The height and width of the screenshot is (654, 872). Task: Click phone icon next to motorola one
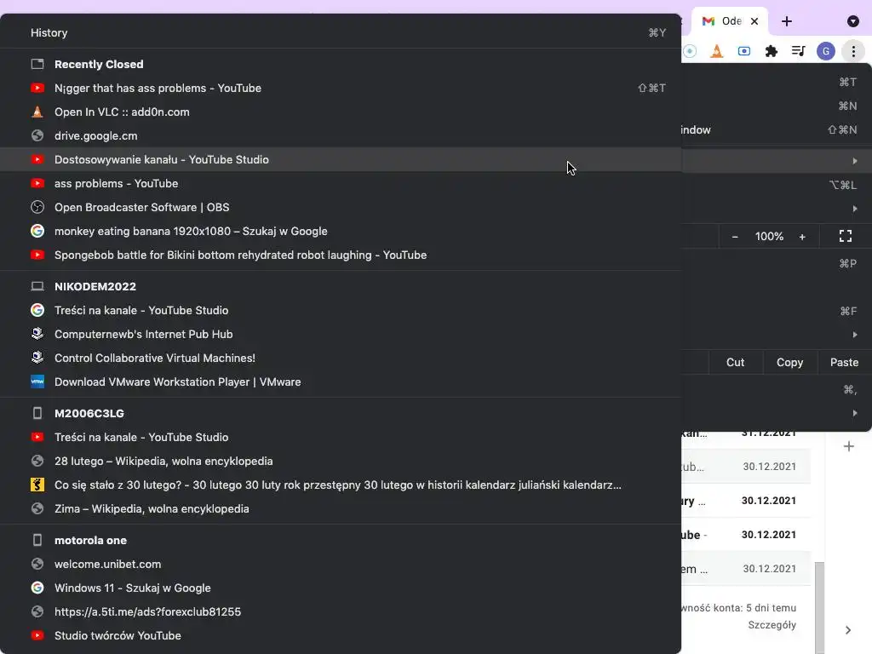pyautogui.click(x=37, y=540)
